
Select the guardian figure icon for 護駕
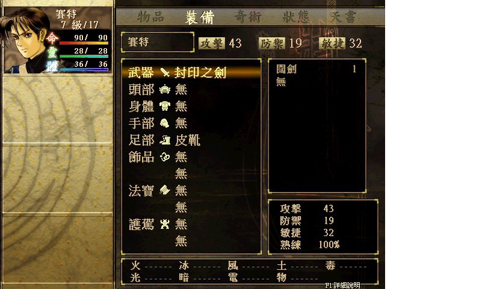pos(165,224)
